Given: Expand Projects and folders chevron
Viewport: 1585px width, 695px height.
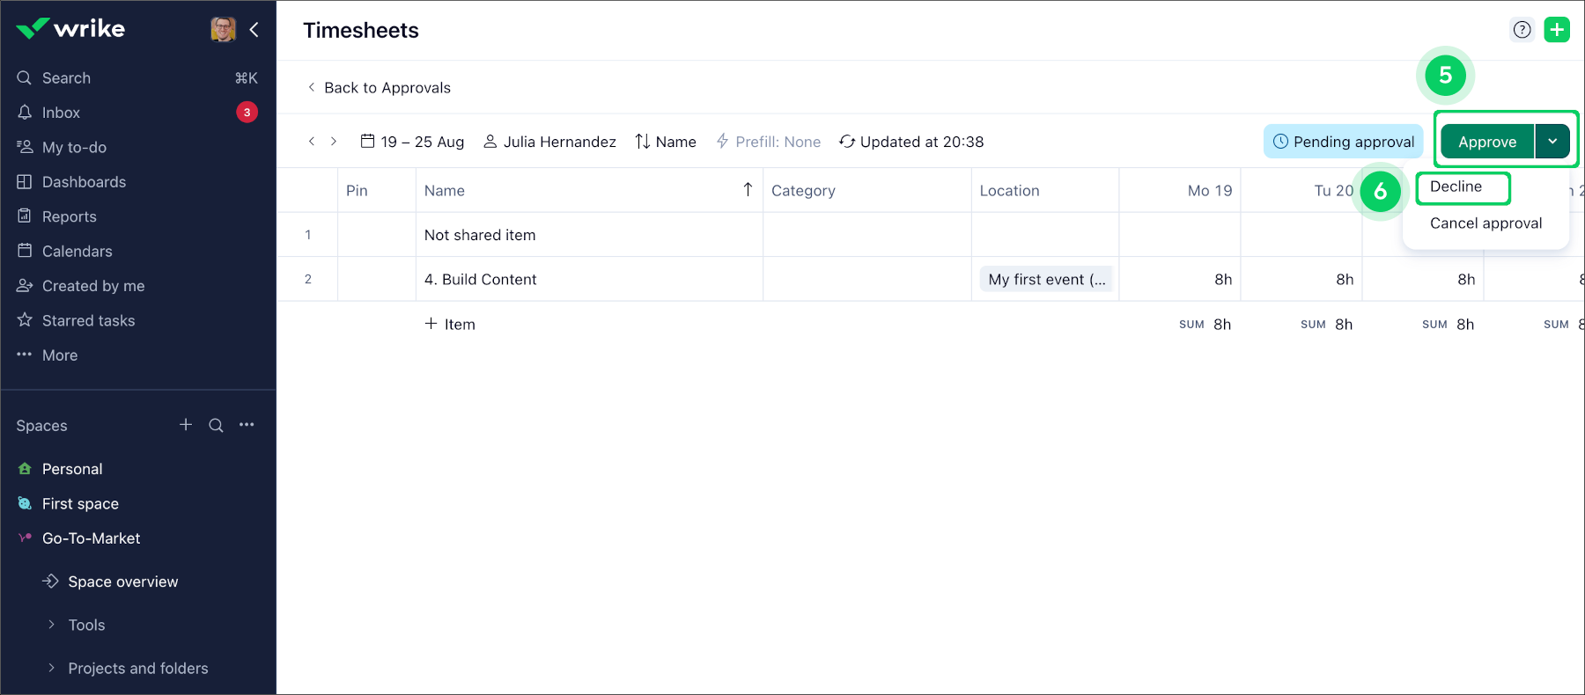Looking at the screenshot, I should pyautogui.click(x=51, y=668).
